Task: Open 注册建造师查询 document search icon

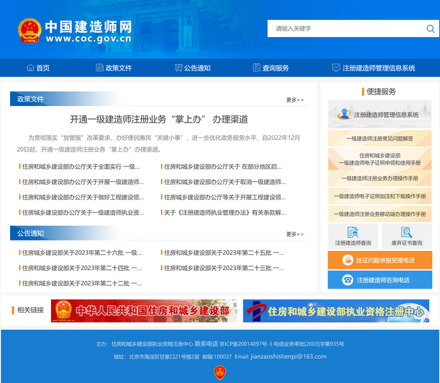Action: 353,232
